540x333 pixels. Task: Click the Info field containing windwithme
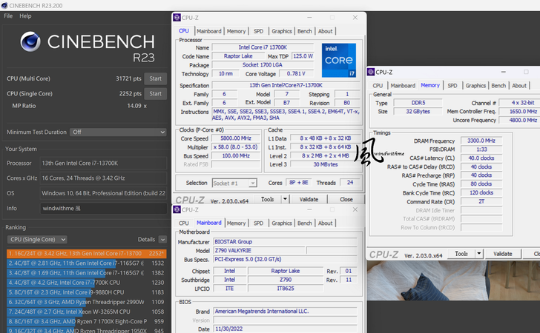coord(102,209)
